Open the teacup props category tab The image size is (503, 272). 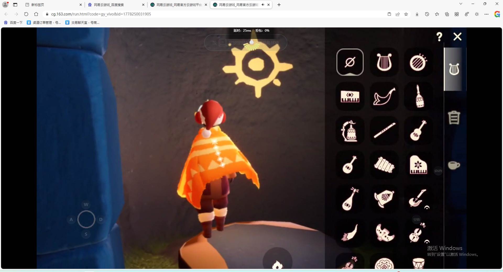point(454,165)
